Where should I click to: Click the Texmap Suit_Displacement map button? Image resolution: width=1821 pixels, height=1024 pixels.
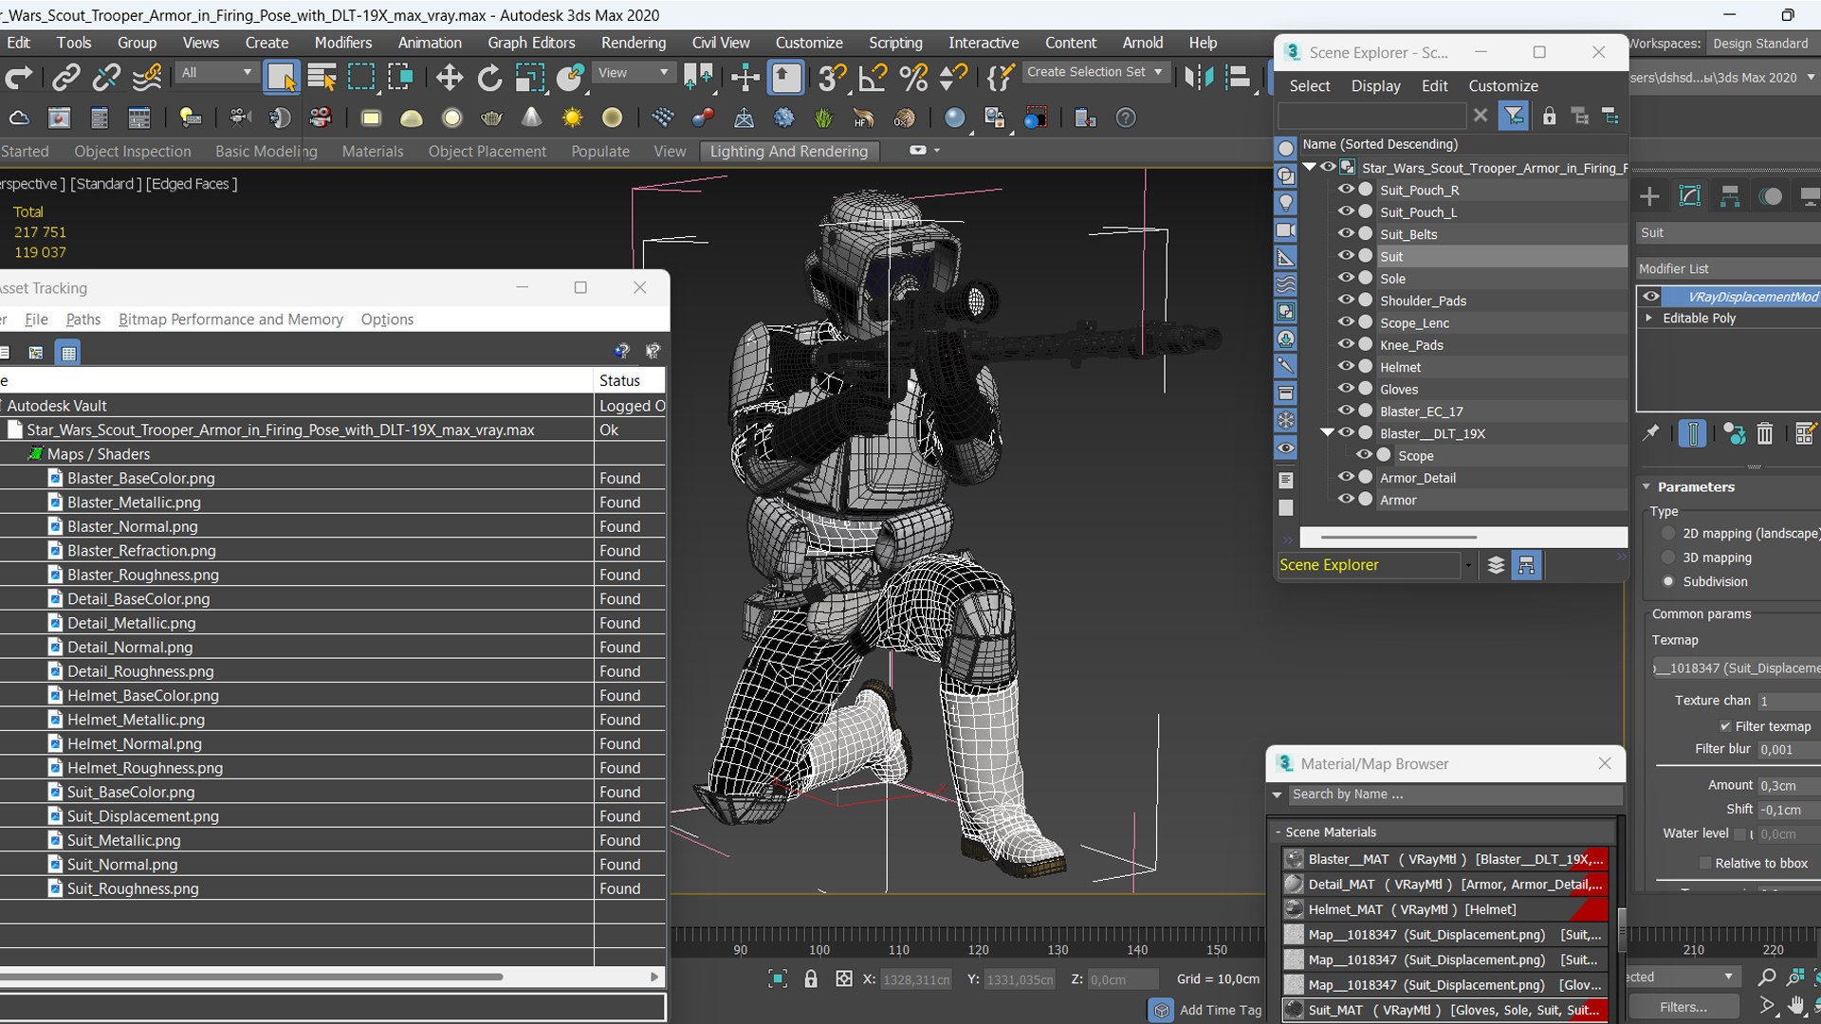tap(1738, 667)
